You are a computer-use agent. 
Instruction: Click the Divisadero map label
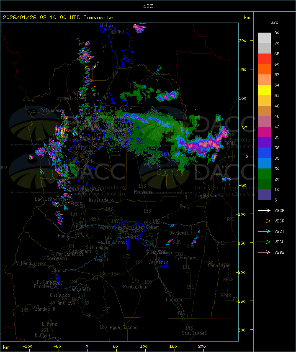pos(101,200)
